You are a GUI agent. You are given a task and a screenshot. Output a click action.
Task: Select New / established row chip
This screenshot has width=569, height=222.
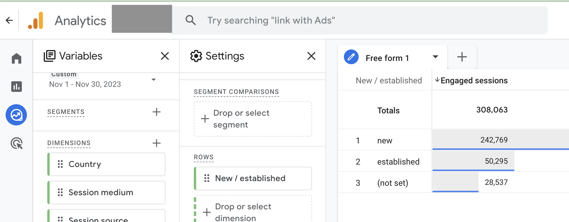coord(253,178)
